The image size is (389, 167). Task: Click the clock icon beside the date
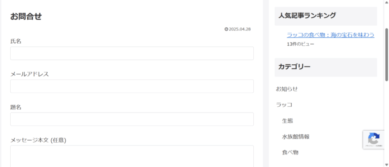click(x=226, y=29)
